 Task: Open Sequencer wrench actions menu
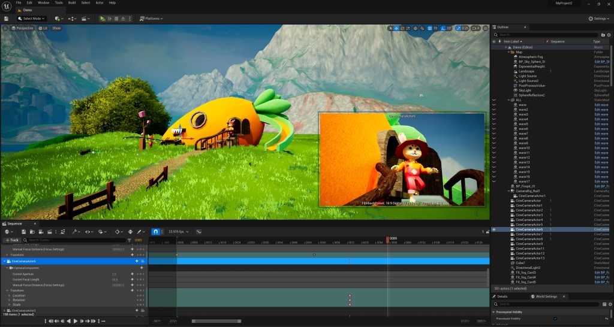click(76, 232)
